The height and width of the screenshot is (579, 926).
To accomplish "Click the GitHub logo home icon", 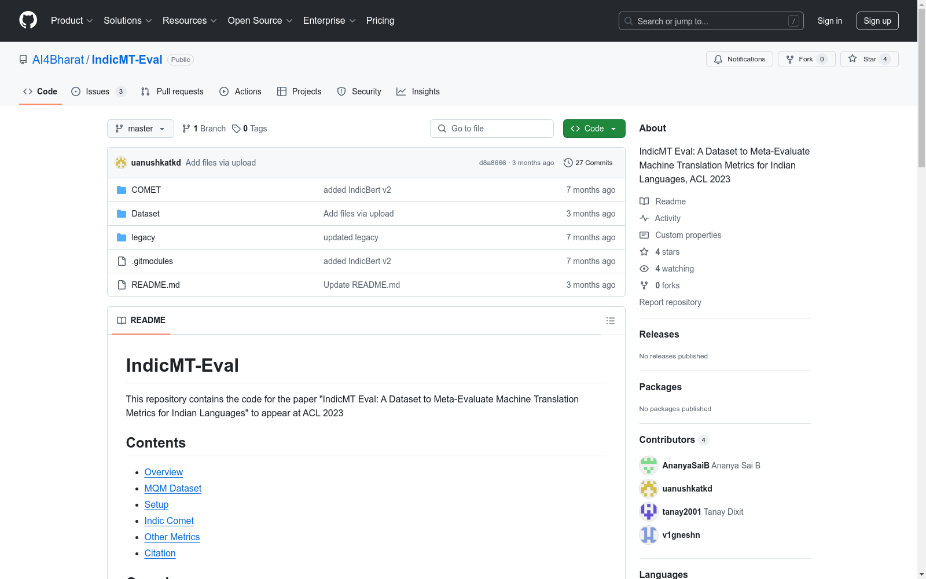I will [28, 20].
